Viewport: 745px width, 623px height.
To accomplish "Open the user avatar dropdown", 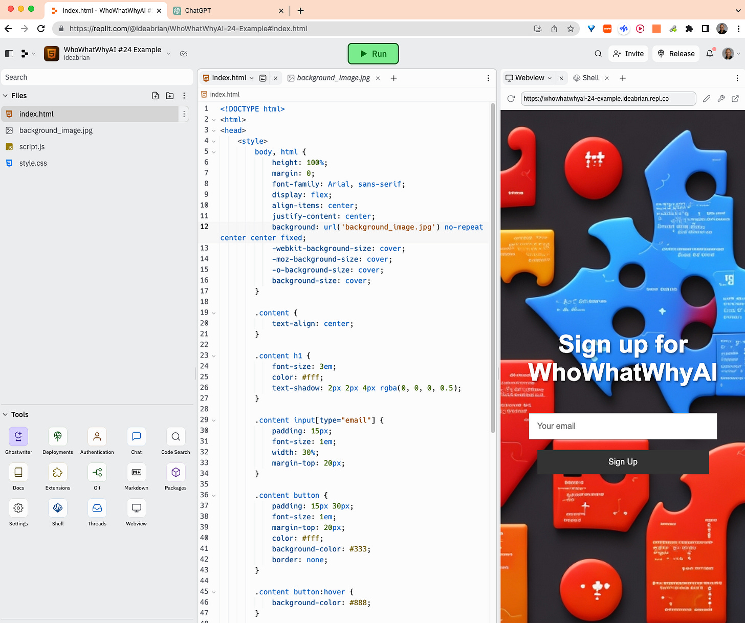I will click(x=730, y=54).
